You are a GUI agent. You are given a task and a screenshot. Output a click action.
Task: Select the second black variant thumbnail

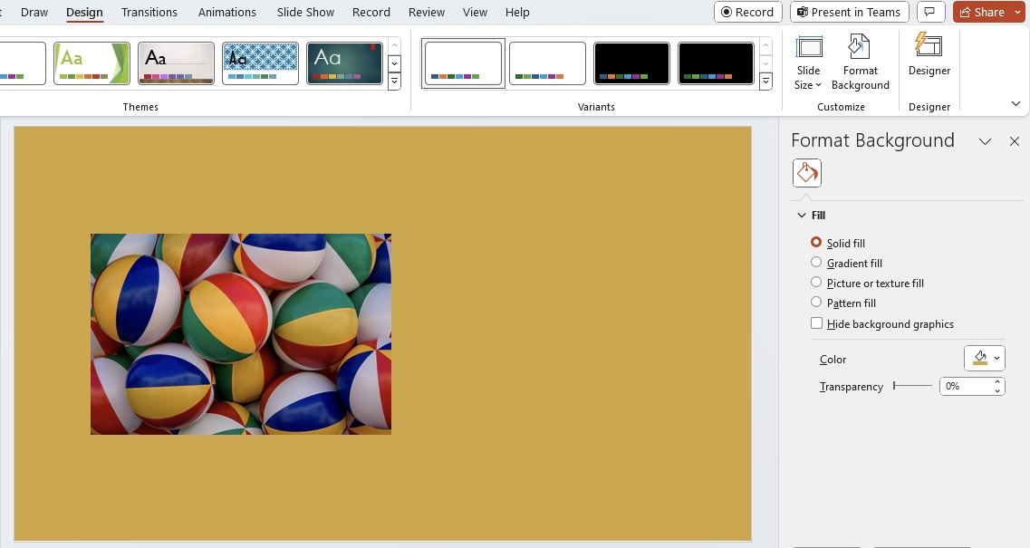pos(716,63)
